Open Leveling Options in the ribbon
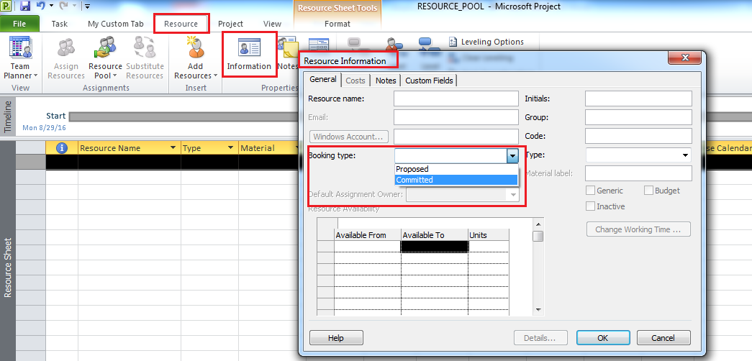Image resolution: width=752 pixels, height=361 pixels. (486, 42)
